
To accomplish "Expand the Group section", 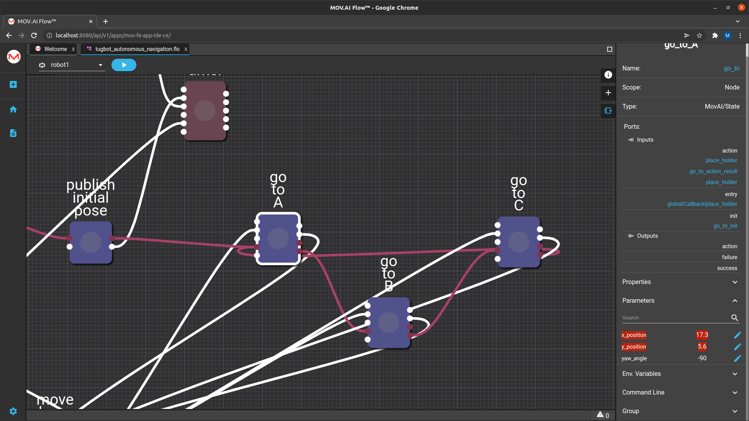I will (680, 411).
